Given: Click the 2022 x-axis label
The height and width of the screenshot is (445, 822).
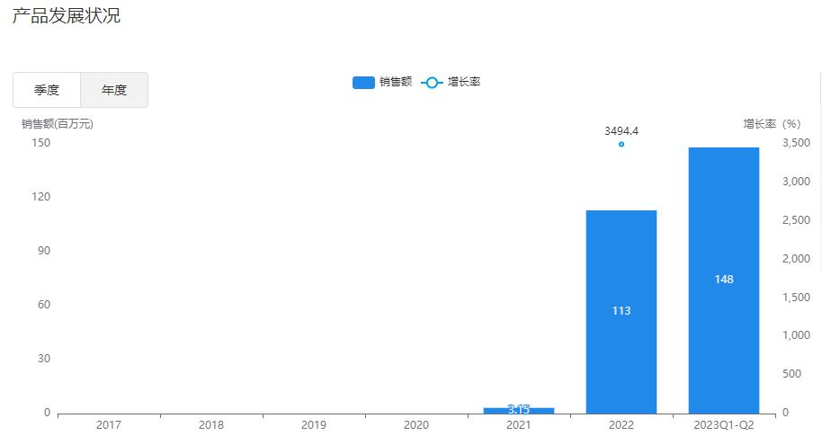Looking at the screenshot, I should (621, 425).
